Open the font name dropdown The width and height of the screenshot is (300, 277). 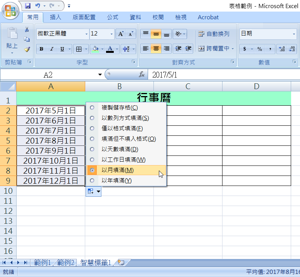pos(86,34)
